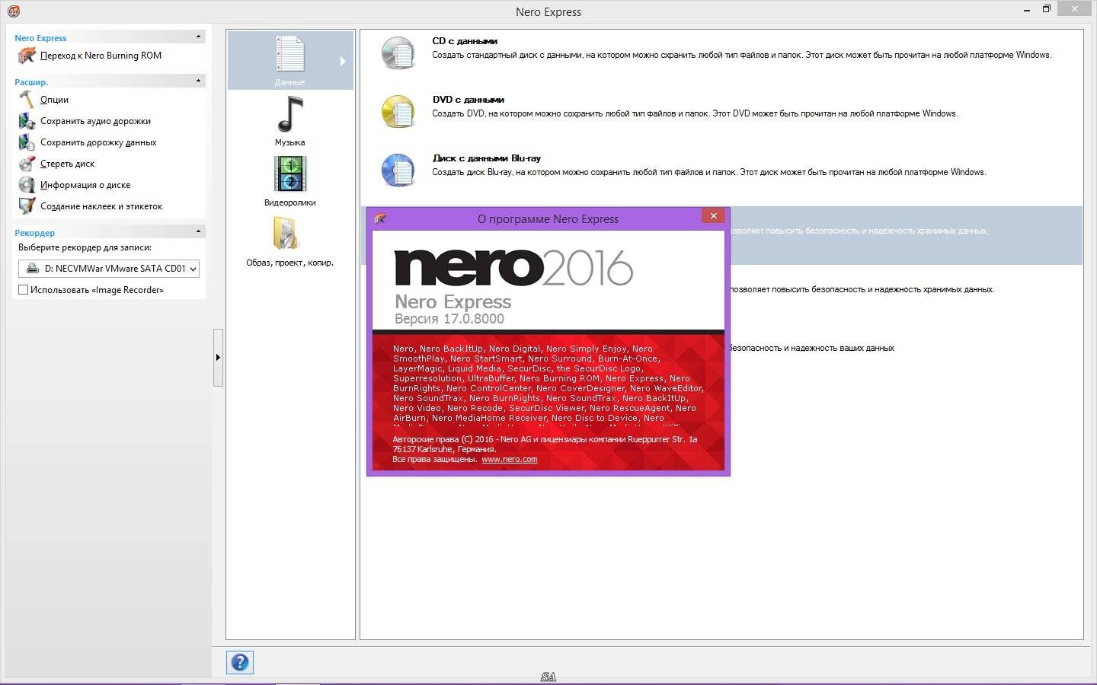Open www.nero.com link in About dialog
The width and height of the screenshot is (1097, 685).
[x=510, y=459]
